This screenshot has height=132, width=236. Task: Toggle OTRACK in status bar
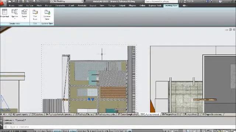pyautogui.click(x=93, y=131)
